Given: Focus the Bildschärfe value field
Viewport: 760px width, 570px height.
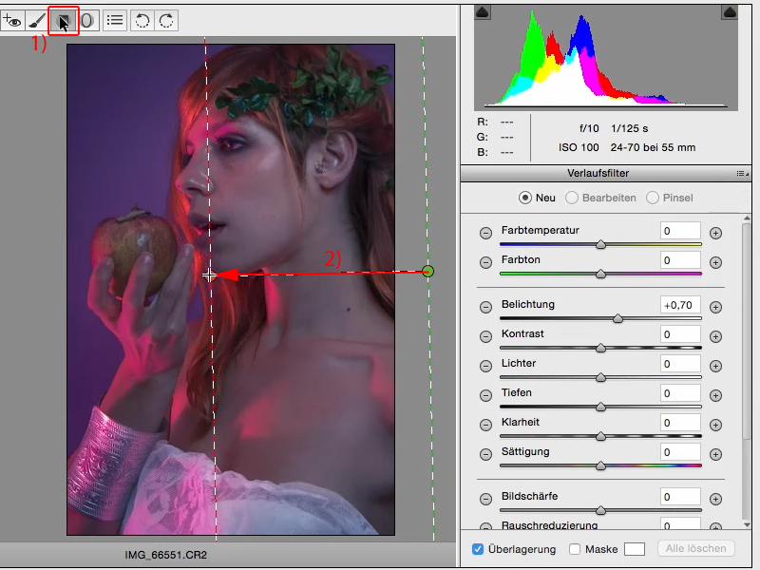Looking at the screenshot, I should tap(680, 497).
